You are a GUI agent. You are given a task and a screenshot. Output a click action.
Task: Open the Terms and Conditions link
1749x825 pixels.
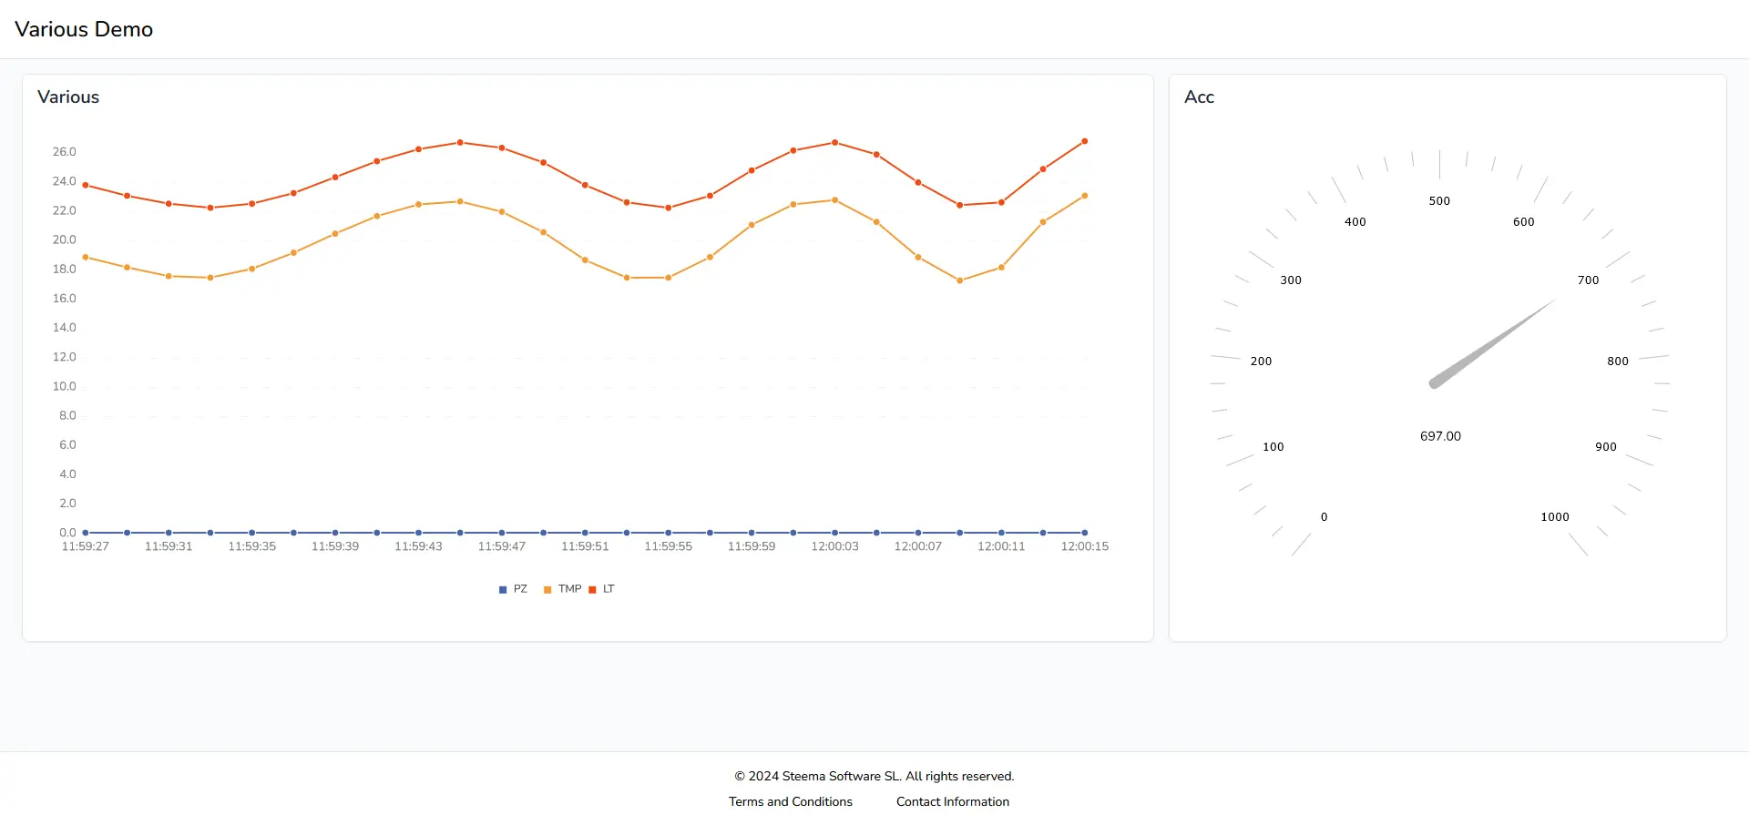coord(789,801)
